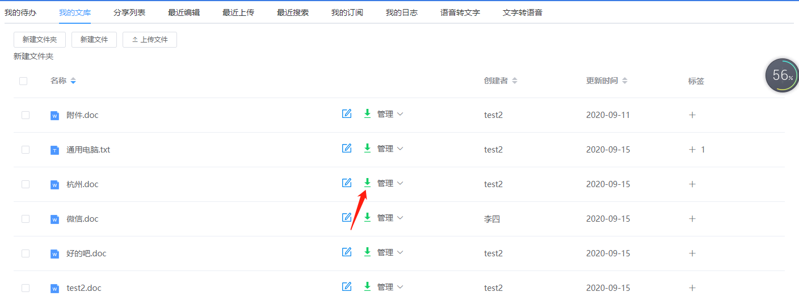
Task: Click the 上传文件 button
Action: tap(150, 40)
